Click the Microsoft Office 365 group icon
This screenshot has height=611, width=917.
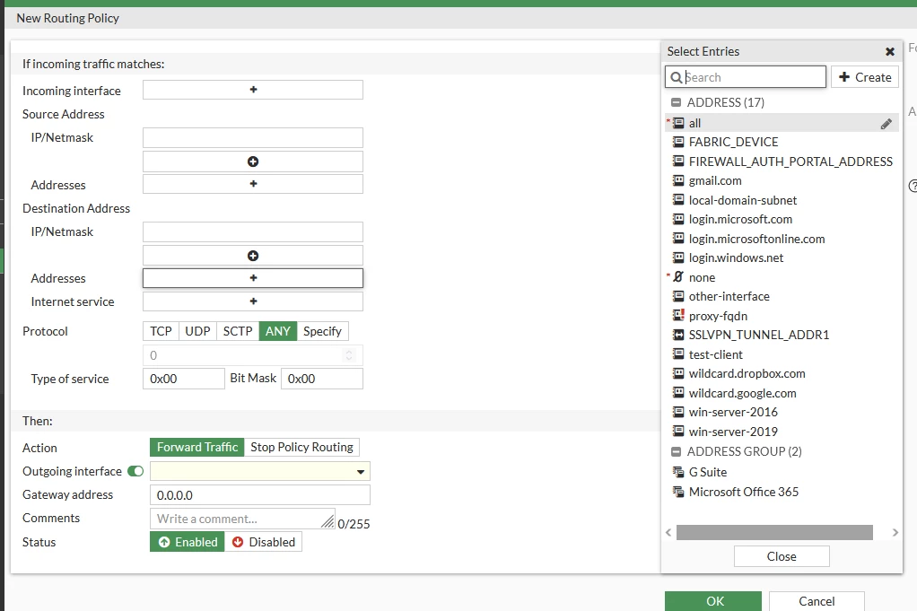[677, 492]
